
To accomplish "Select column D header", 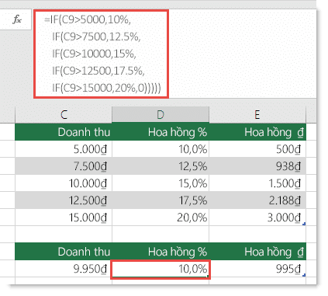I will 161,114.
